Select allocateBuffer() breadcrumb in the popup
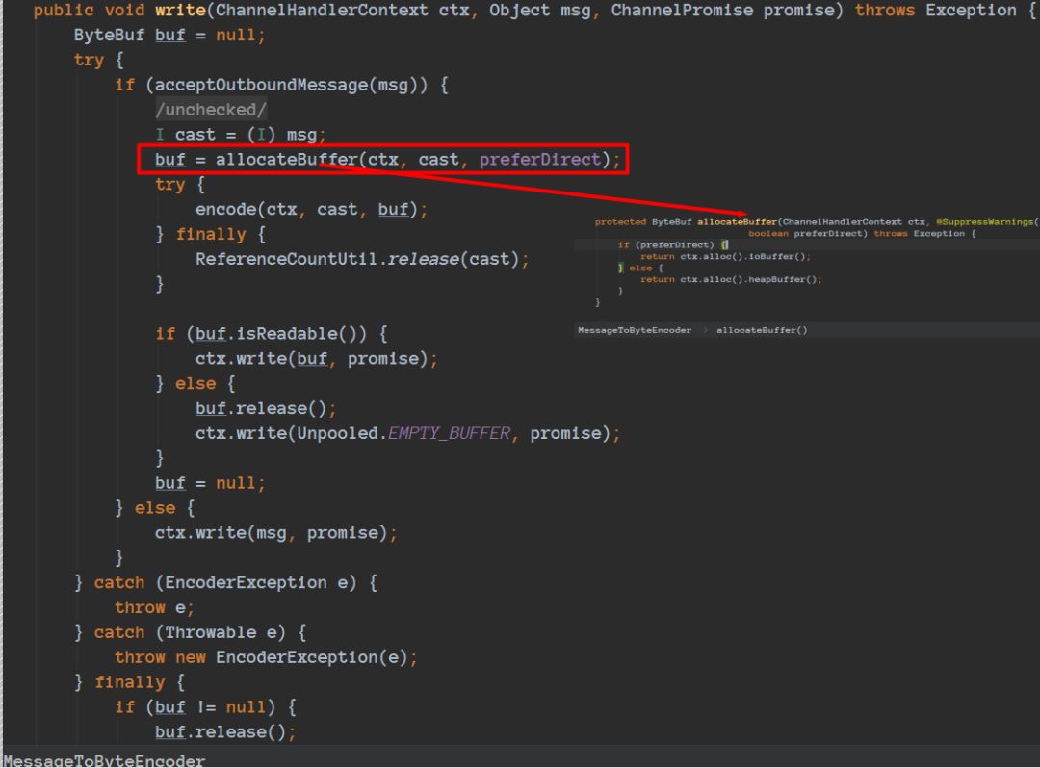The width and height of the screenshot is (1040, 768). click(762, 330)
